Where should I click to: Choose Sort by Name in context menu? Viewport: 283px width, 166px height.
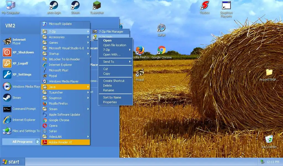point(115,98)
